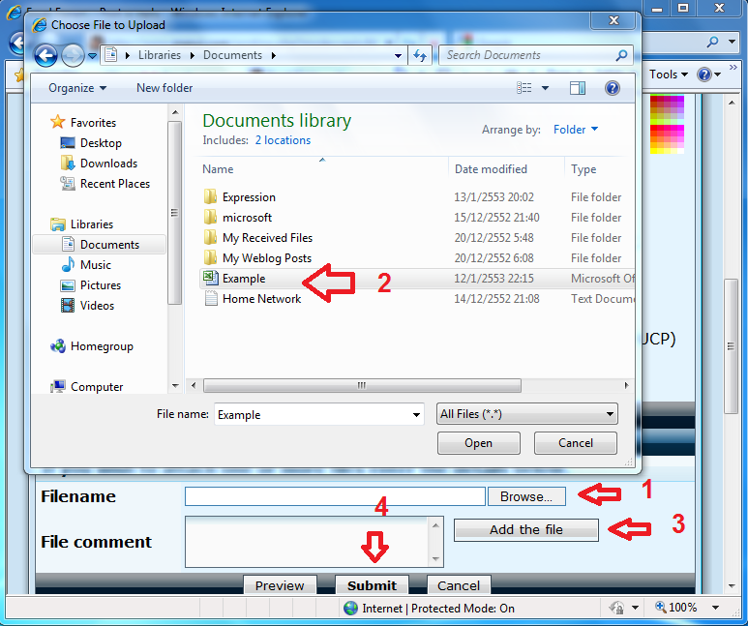The height and width of the screenshot is (626, 748).
Task: Click the Back navigation arrow in dialog
Action: 45,56
